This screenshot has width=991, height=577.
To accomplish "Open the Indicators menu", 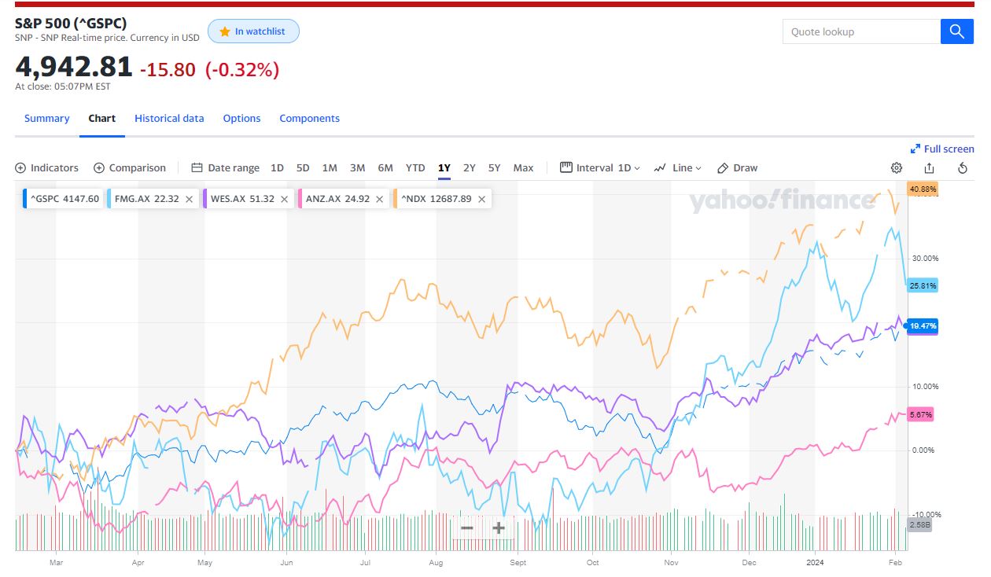I will pyautogui.click(x=47, y=167).
